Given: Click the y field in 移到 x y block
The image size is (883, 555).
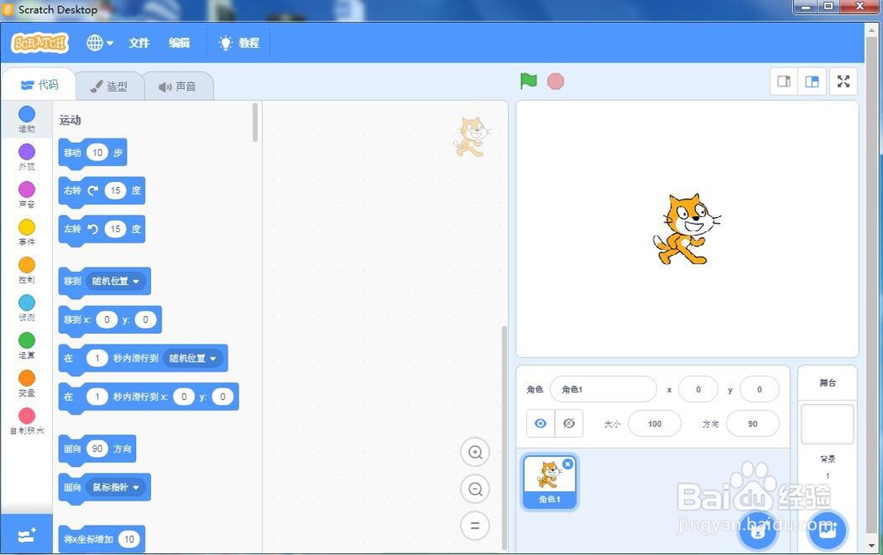Looking at the screenshot, I should [146, 319].
